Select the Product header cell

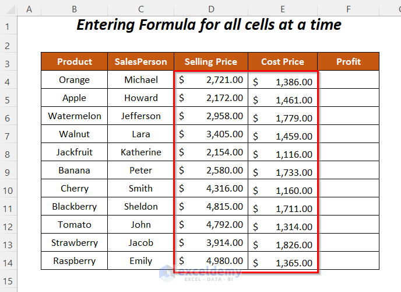pyautogui.click(x=74, y=62)
